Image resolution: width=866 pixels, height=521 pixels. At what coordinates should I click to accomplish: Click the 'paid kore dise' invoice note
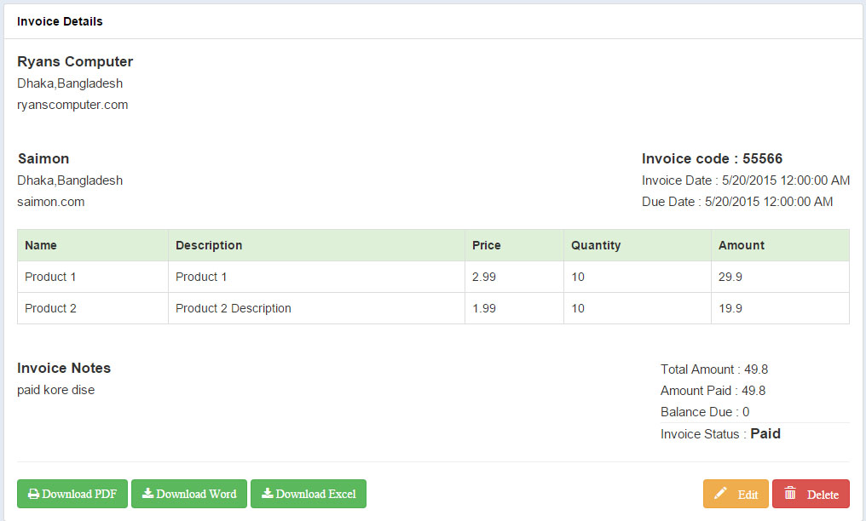56,390
